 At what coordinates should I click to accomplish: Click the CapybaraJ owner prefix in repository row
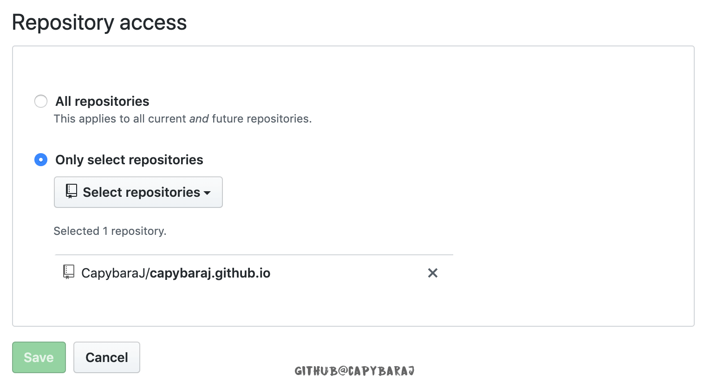click(113, 273)
